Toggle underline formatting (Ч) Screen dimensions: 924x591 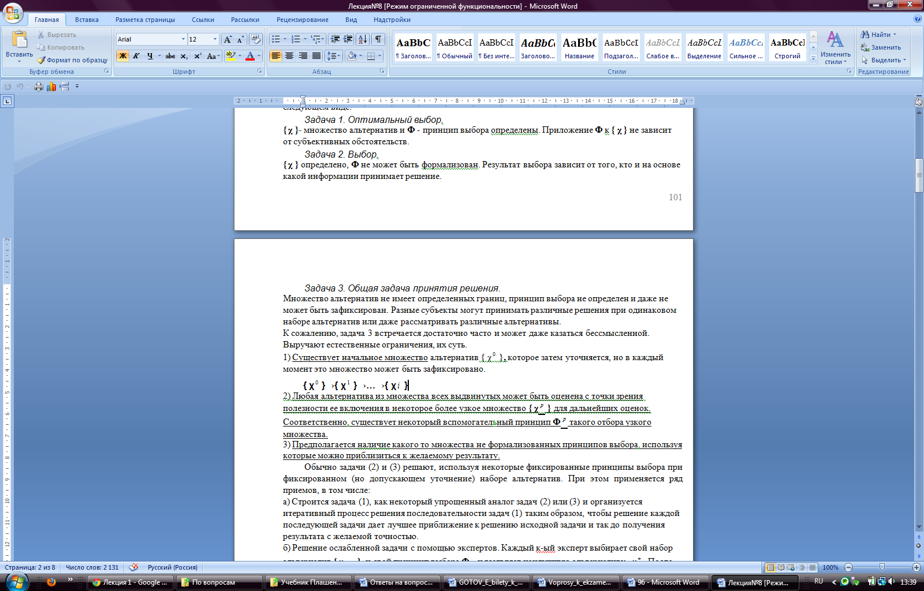[x=150, y=56]
